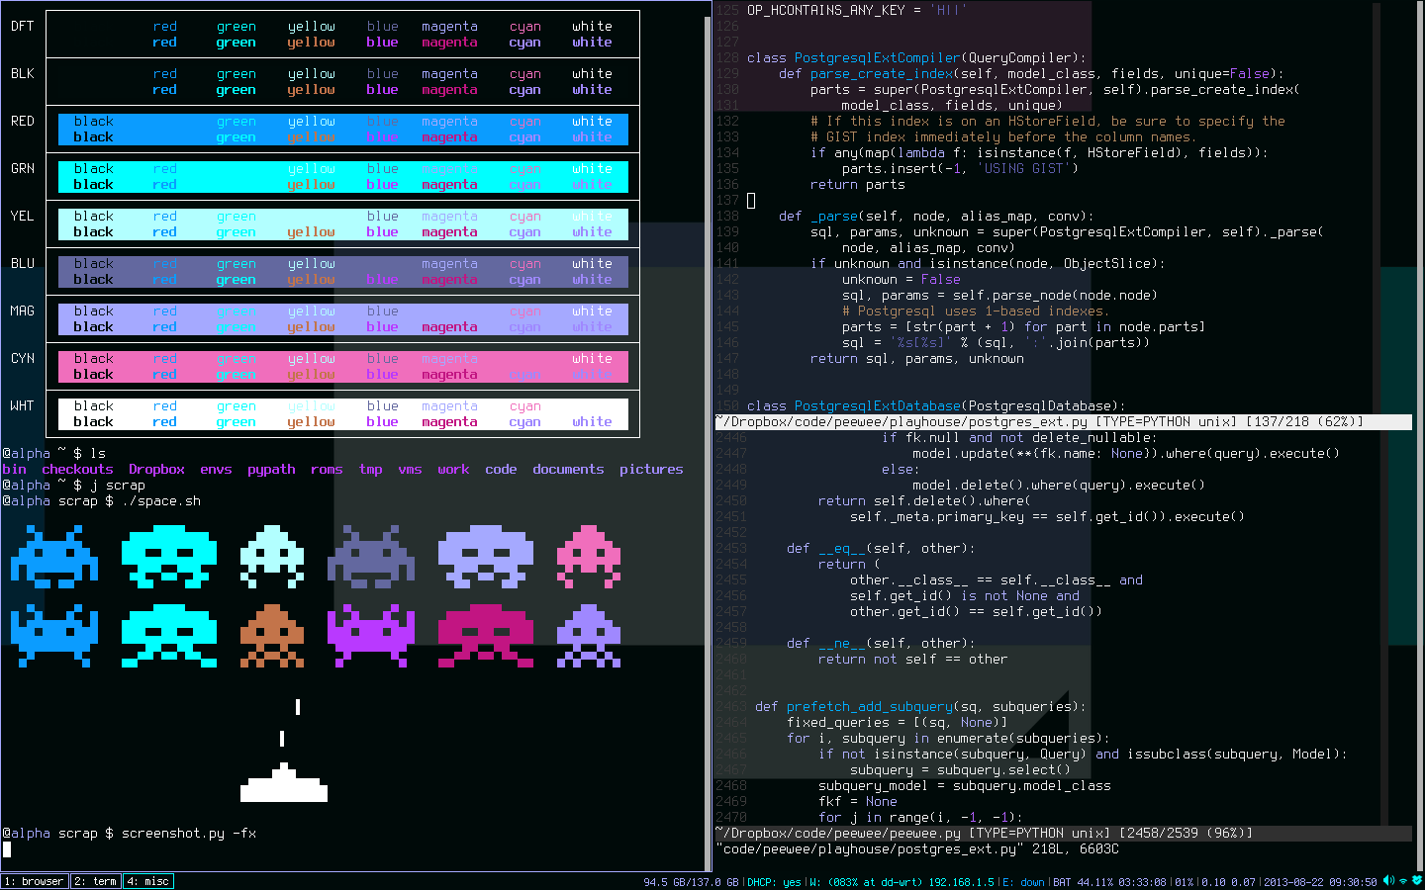This screenshot has height=890, width=1425.
Task: Click the 'DHCP: yes' status entry
Action: [x=774, y=882]
